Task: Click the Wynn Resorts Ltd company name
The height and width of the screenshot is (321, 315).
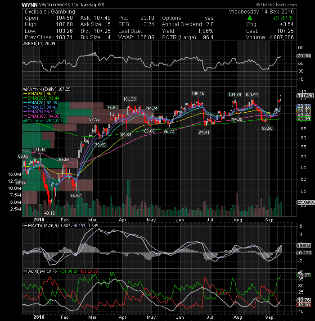Action: 58,5
